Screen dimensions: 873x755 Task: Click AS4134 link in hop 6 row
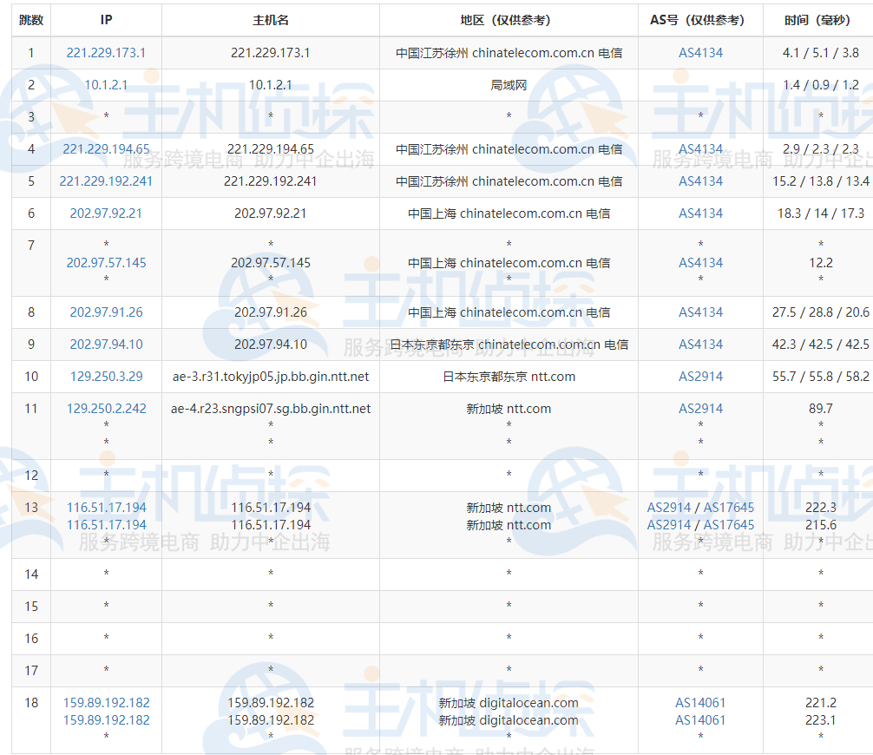click(x=700, y=213)
